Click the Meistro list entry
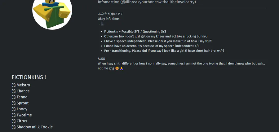 pos(23,85)
